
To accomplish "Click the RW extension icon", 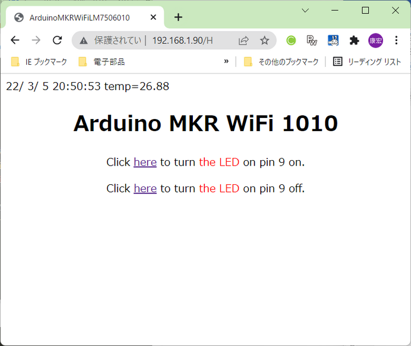I will coord(312,40).
